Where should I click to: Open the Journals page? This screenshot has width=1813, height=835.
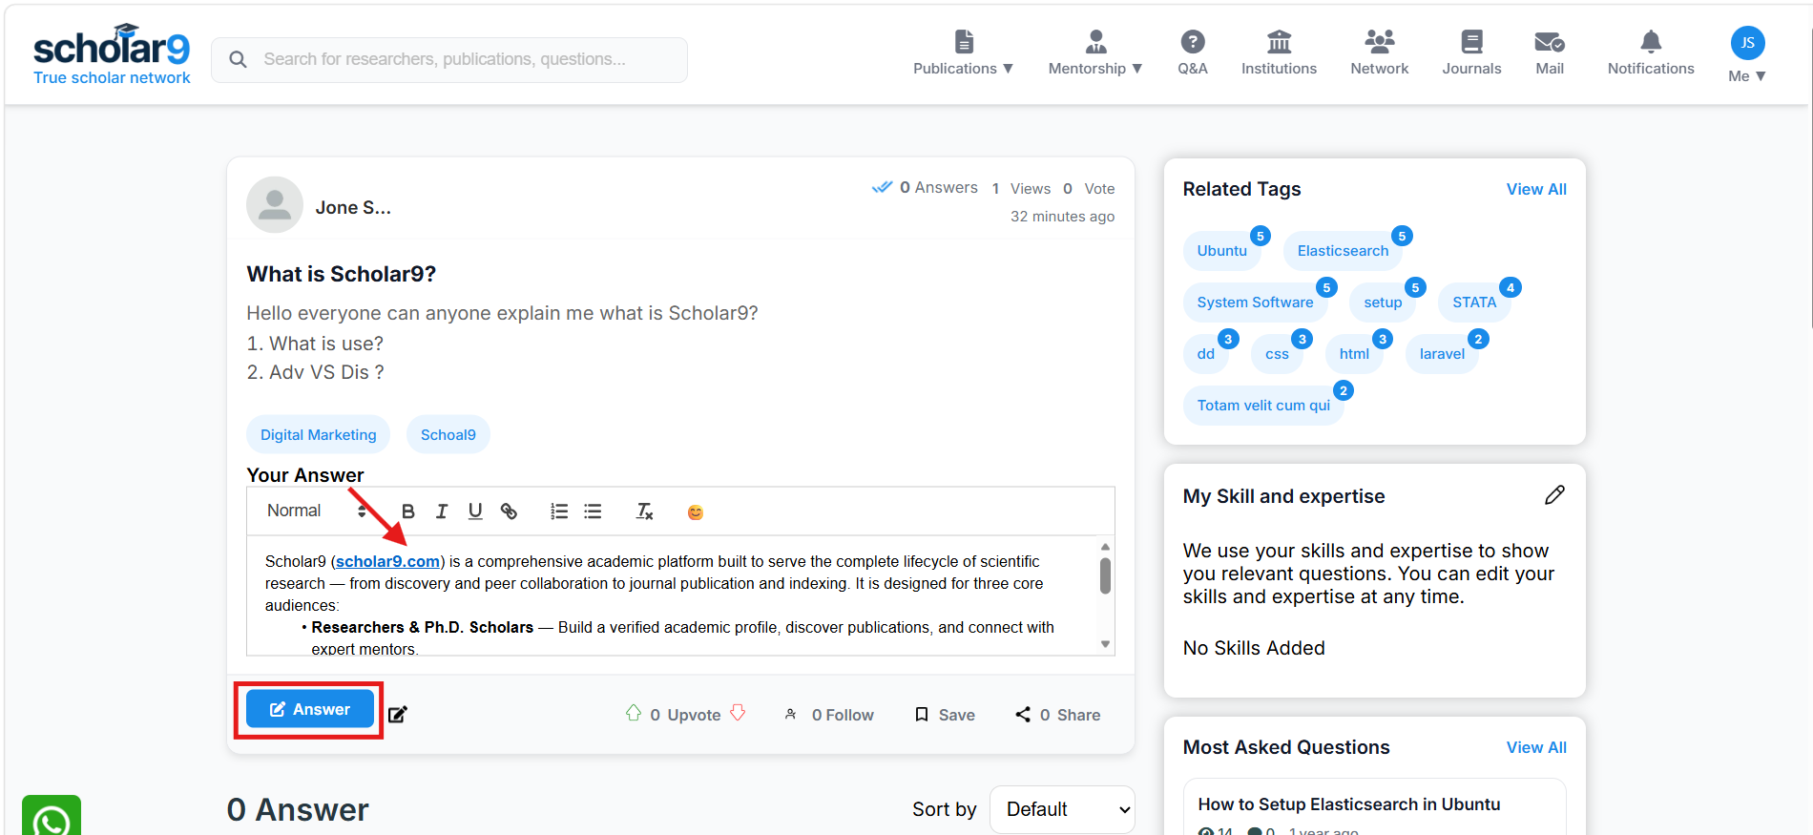pos(1471,54)
